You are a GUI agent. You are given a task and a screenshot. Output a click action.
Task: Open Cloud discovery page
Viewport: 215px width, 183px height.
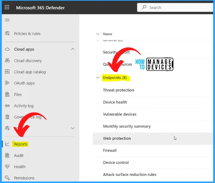[x=28, y=61]
